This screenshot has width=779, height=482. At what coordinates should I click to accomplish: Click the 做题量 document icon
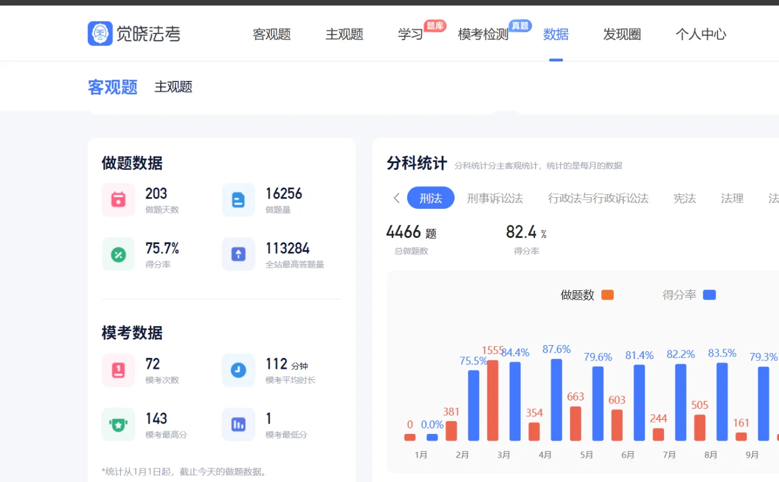click(239, 200)
